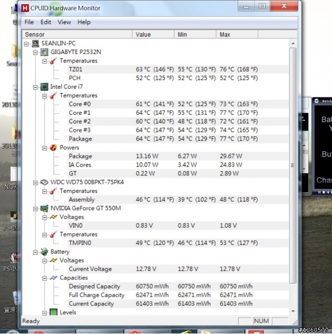Collapse Temperatures under Intel Core i7

click(45, 96)
